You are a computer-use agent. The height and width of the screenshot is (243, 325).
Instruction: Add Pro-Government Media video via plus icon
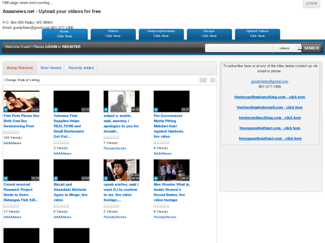(x=156, y=110)
